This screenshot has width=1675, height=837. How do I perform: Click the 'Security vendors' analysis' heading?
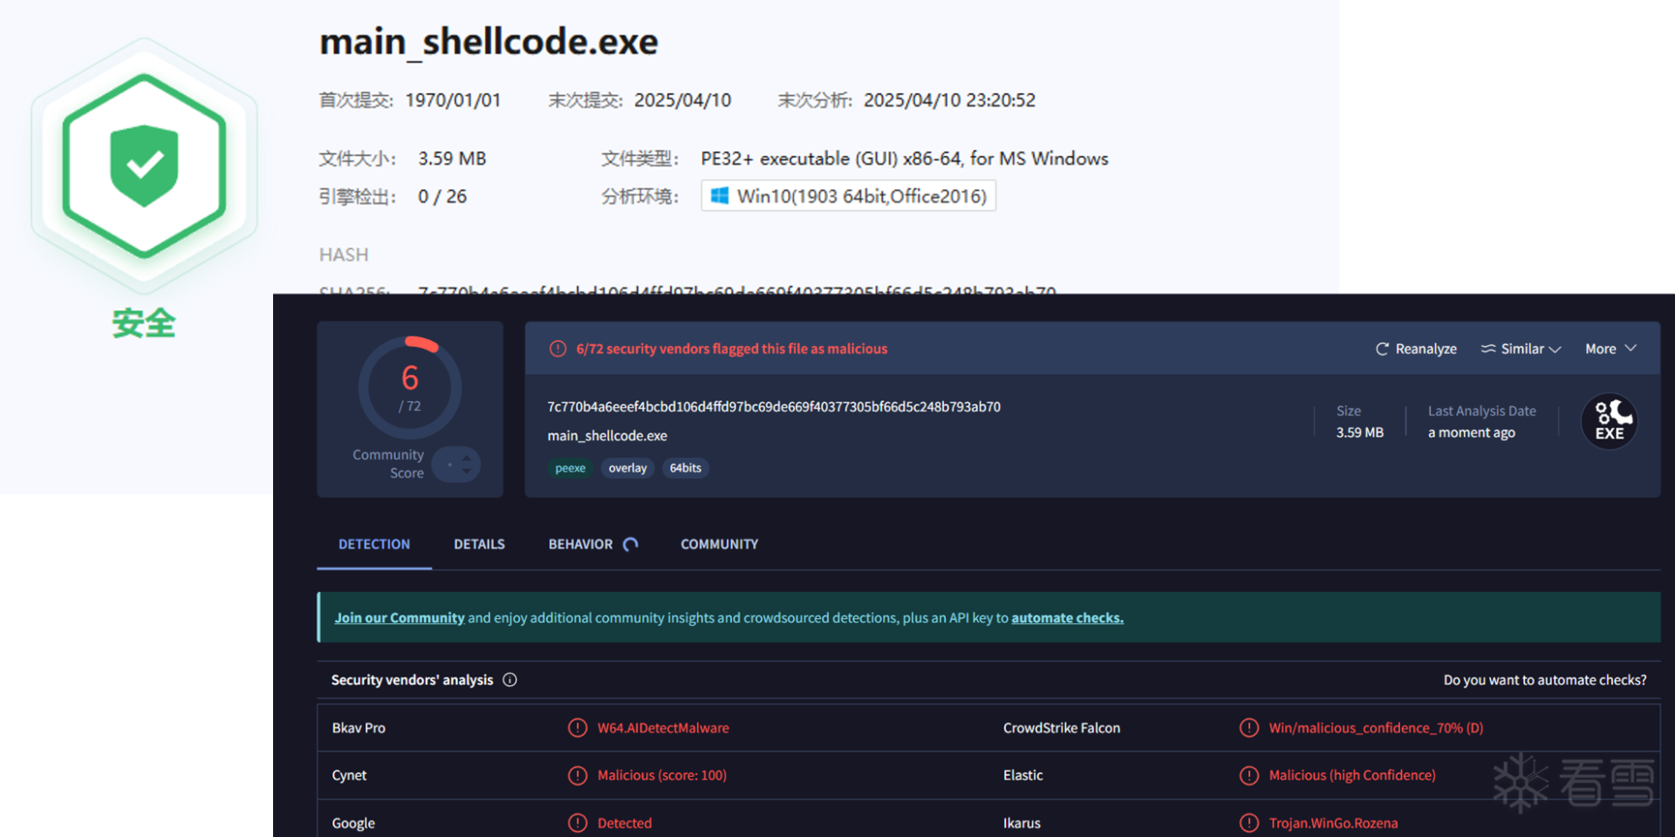[412, 680]
